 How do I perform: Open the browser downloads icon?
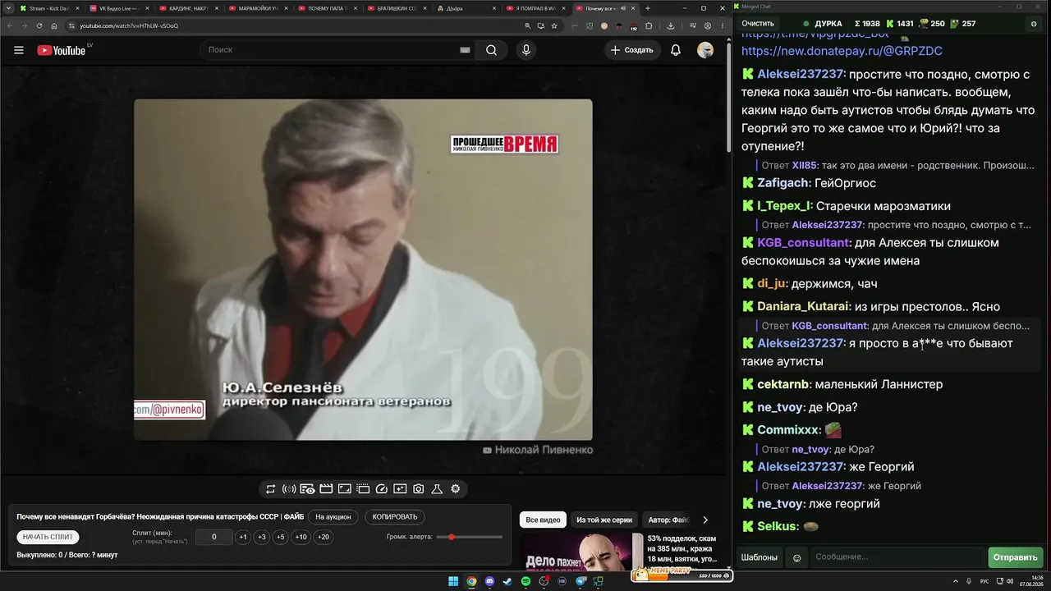[671, 25]
